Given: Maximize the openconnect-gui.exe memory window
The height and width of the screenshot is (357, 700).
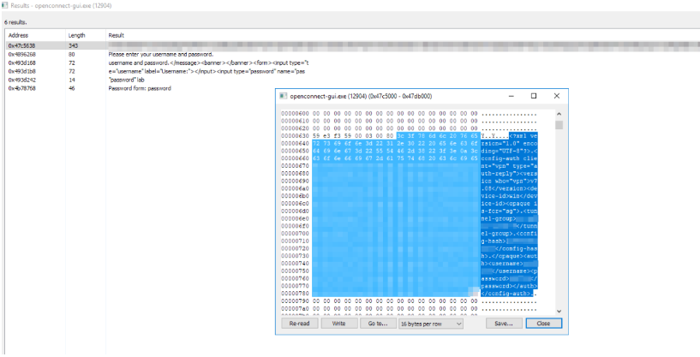Looking at the screenshot, I should [533, 97].
